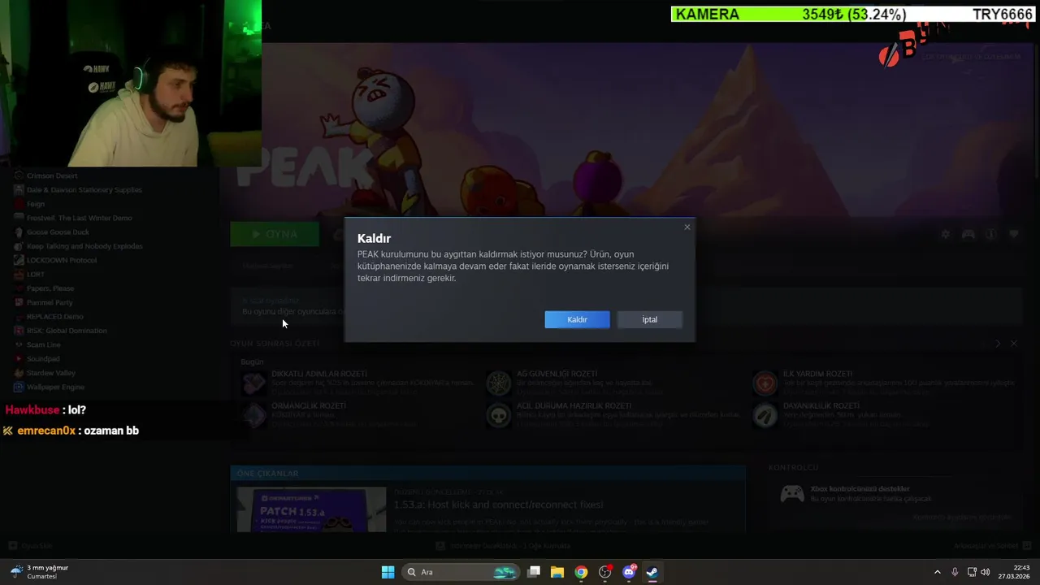Confirm uninstall with the Kaldır button
Image resolution: width=1040 pixels, height=585 pixels.
pyautogui.click(x=577, y=319)
